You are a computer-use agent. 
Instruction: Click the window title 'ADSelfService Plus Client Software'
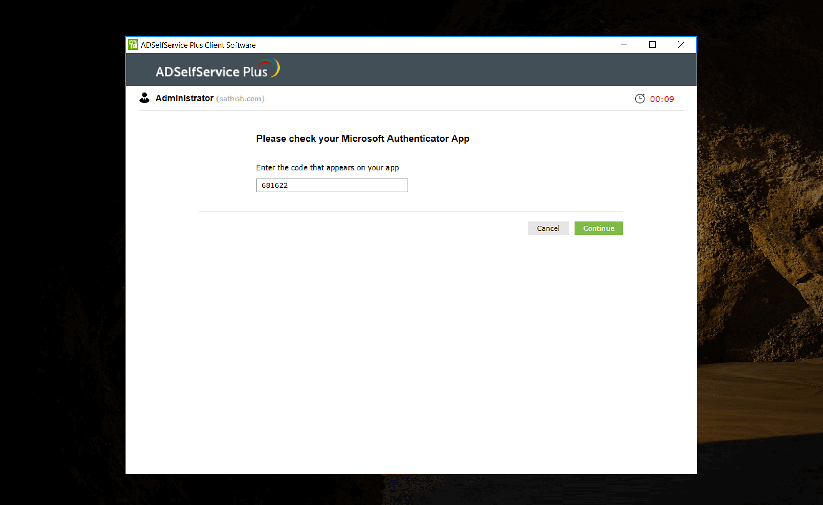[198, 45]
